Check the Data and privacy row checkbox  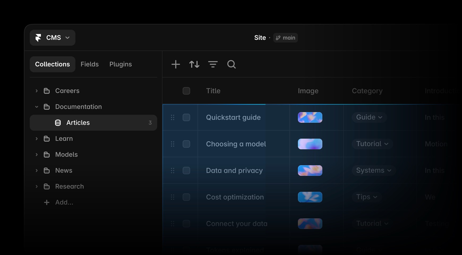tap(186, 171)
